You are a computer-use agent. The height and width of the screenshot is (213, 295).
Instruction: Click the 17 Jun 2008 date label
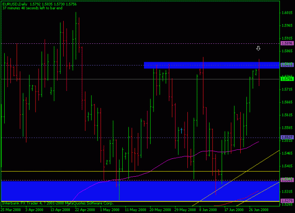point(234,210)
